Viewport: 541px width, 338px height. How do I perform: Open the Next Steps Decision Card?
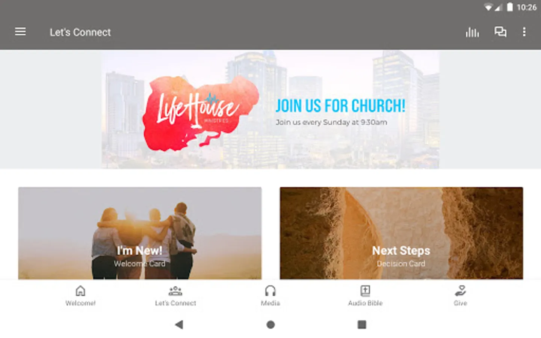401,233
